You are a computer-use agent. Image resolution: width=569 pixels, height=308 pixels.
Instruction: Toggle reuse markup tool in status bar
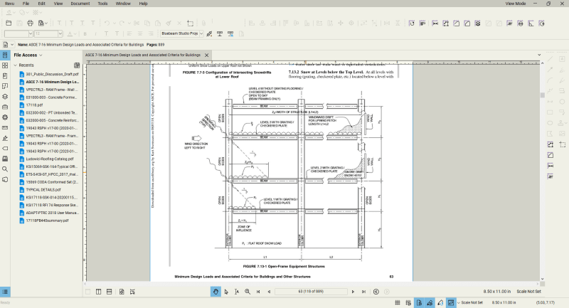(440, 302)
